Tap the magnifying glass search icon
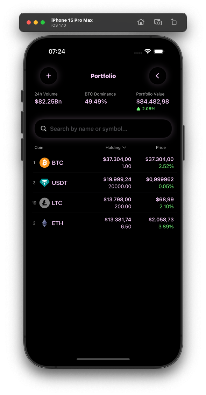Image resolution: width=206 pixels, height=395 pixels. pos(43,129)
